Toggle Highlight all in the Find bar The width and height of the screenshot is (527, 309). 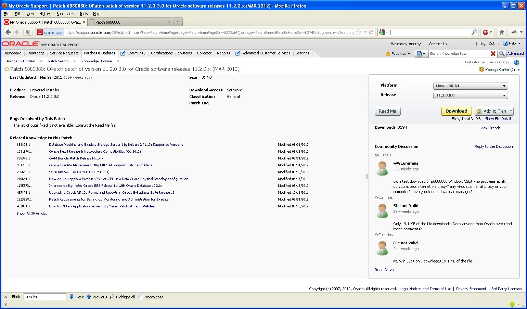tap(122, 297)
